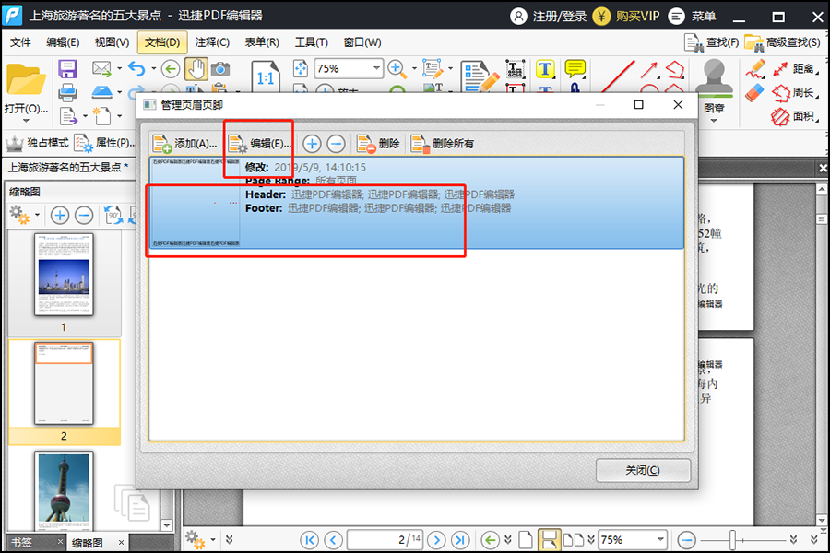Viewport: 830px width, 553px height.
Task: Choose the 周长 perimeter measuring tool
Action: tap(795, 92)
